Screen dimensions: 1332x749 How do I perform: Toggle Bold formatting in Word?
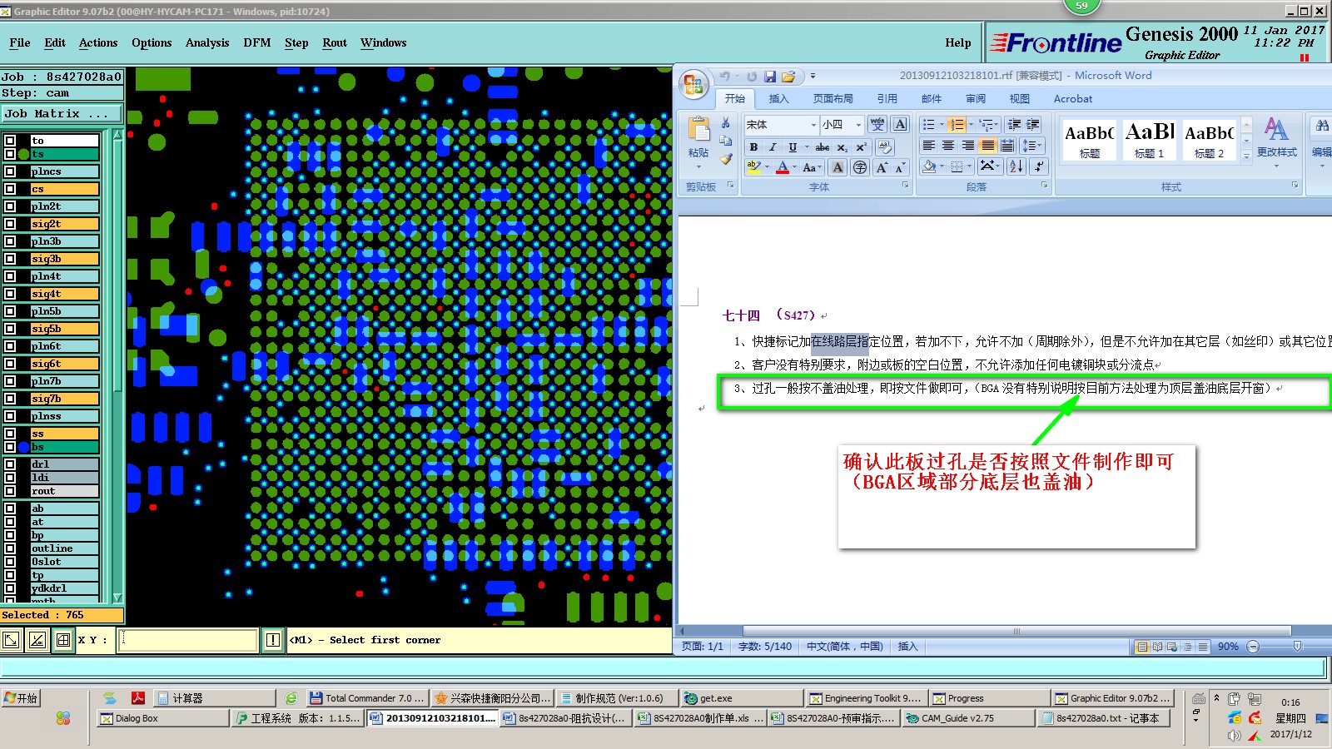[x=753, y=147]
